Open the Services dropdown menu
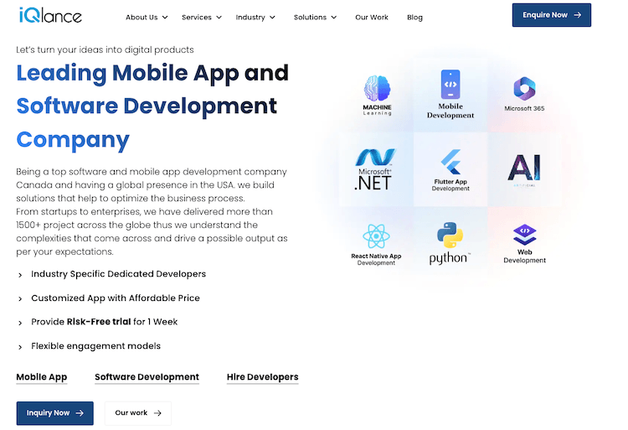628x430 pixels. [202, 17]
